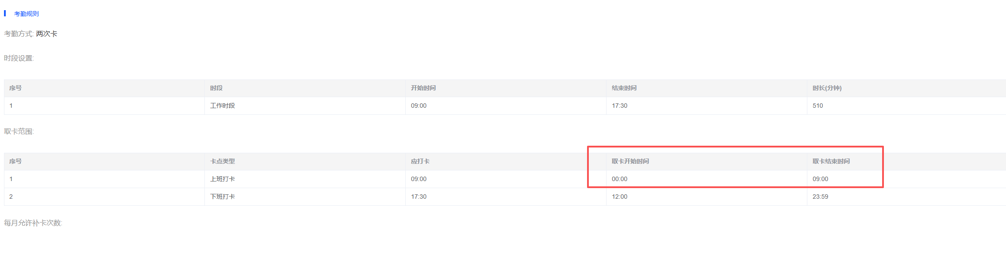
Task: Click the 每月允许补卡次数 label
Action: (33, 223)
